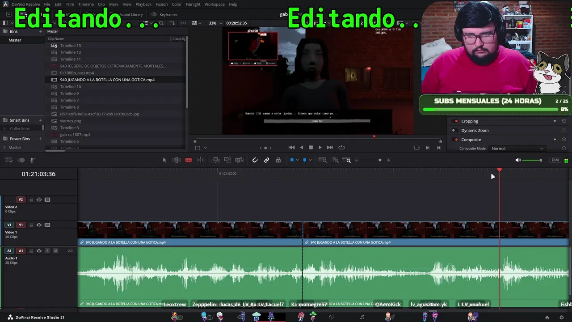Open project settings gear icon
Viewport: 572px width, 322px height.
pyautogui.click(x=562, y=318)
